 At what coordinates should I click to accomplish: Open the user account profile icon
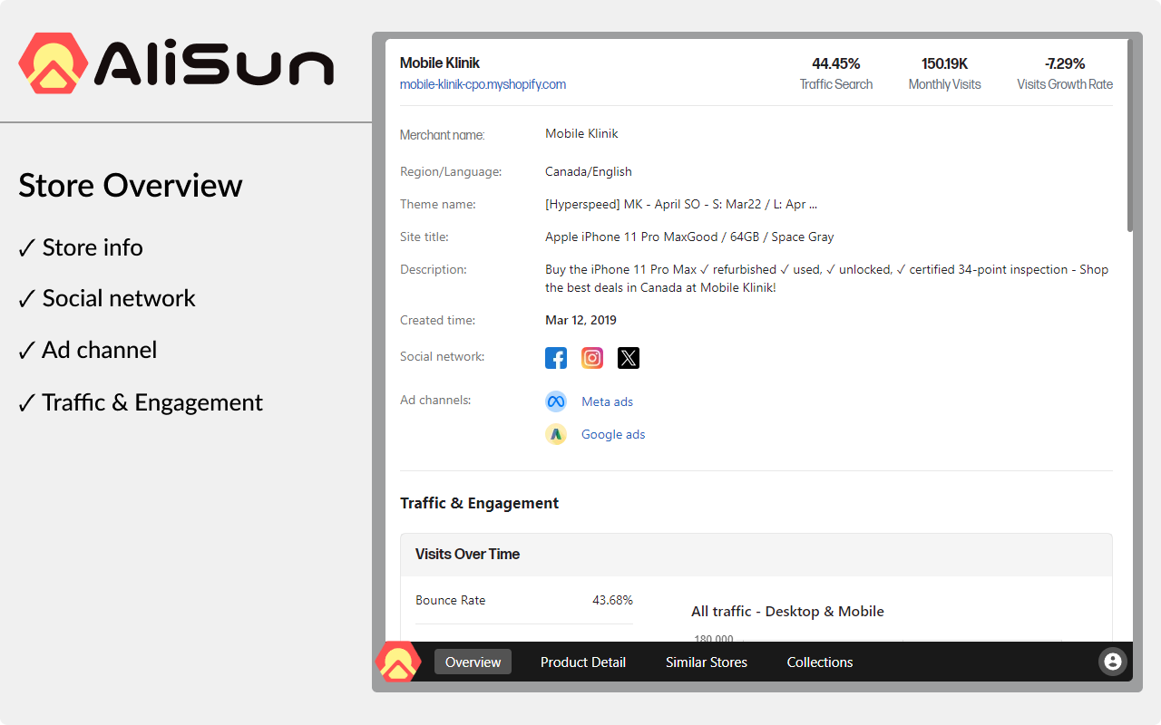click(x=1113, y=662)
